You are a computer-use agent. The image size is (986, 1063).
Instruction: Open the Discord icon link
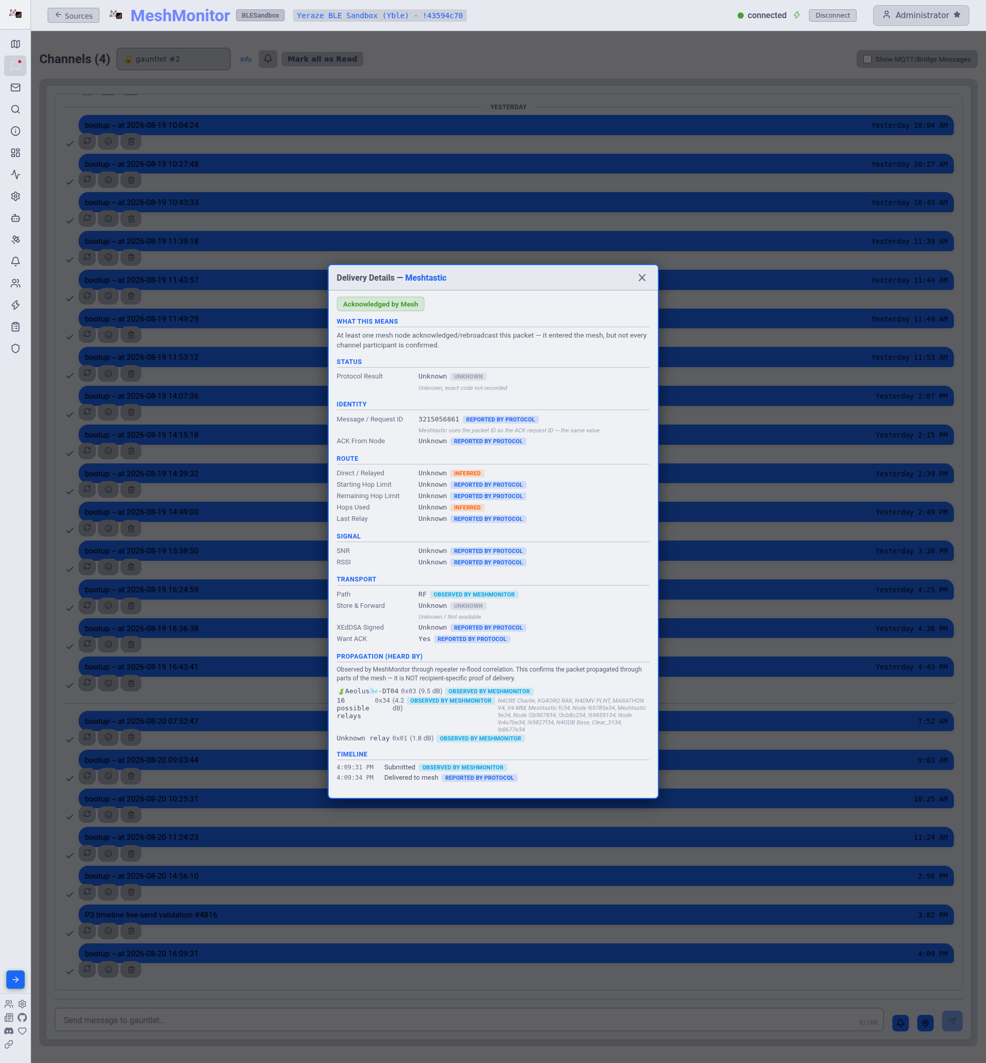coord(8,1031)
